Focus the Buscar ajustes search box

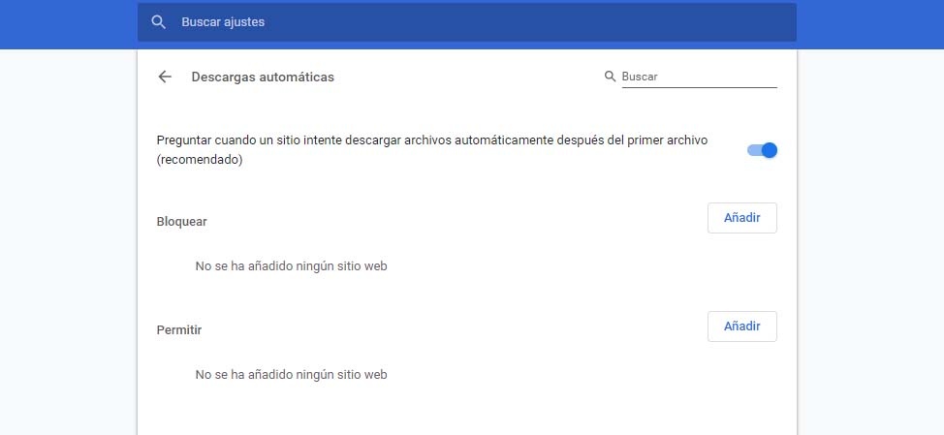465,21
